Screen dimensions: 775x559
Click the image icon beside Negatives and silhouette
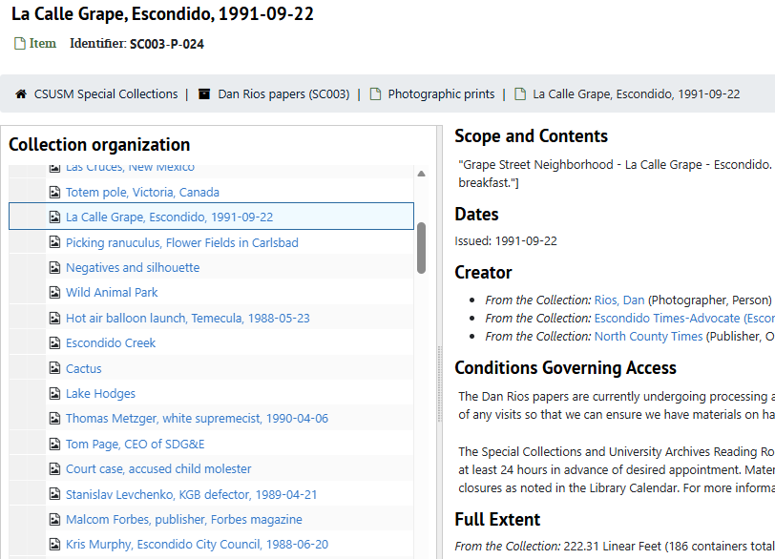tap(54, 267)
